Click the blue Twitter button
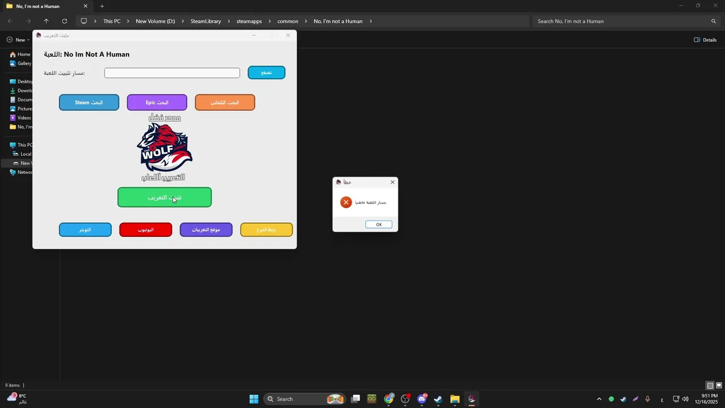Image resolution: width=725 pixels, height=408 pixels. pyautogui.click(x=85, y=229)
